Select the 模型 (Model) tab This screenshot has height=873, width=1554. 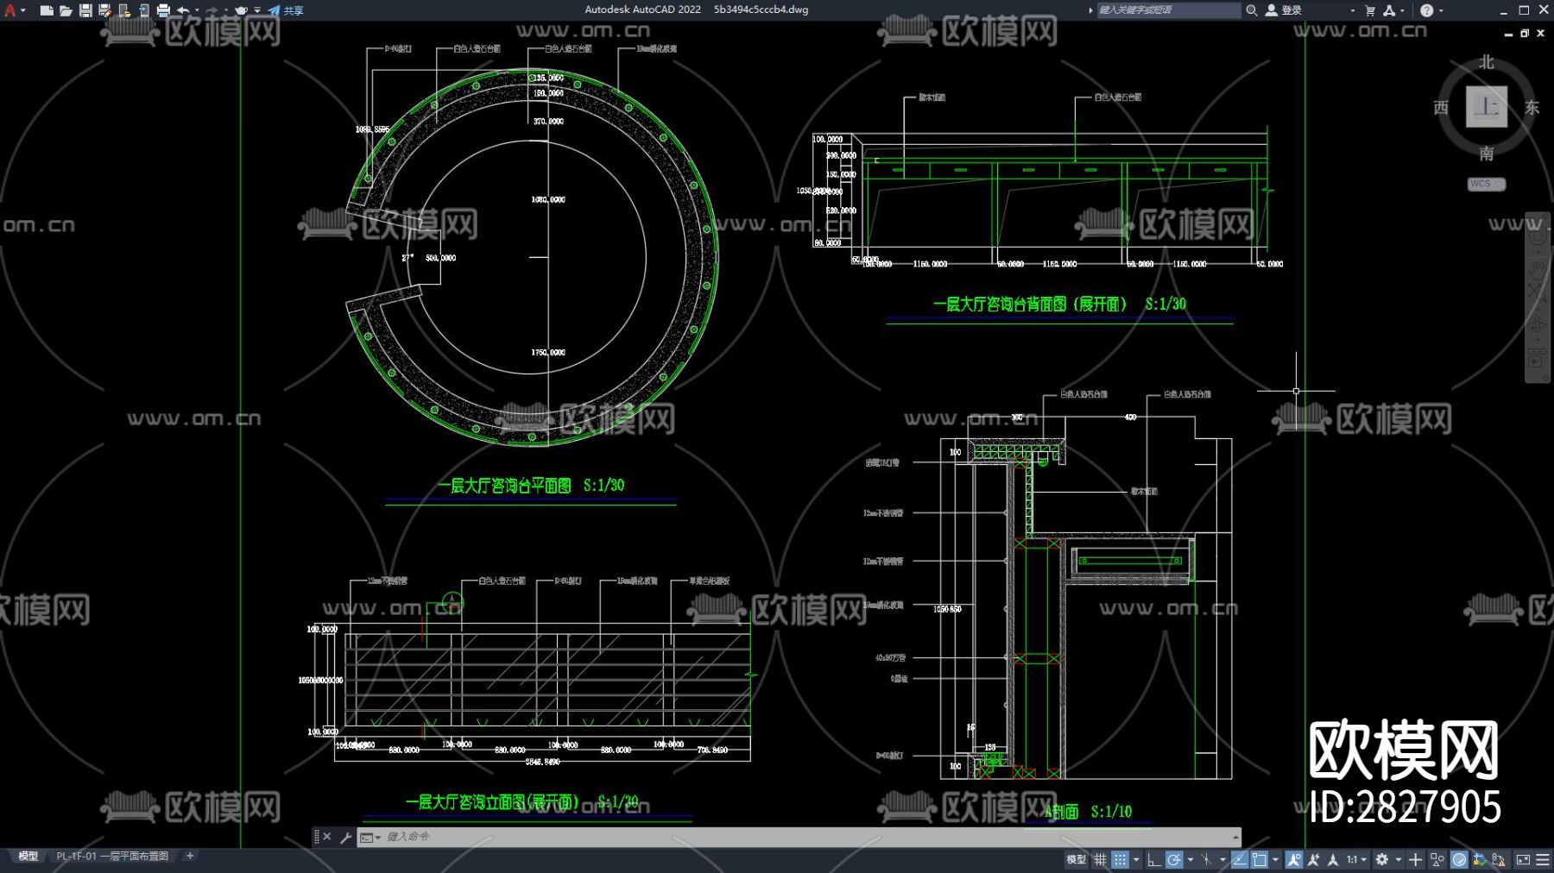click(x=28, y=856)
